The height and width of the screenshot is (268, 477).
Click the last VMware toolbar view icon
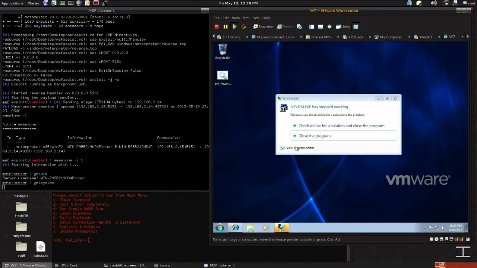356,26
